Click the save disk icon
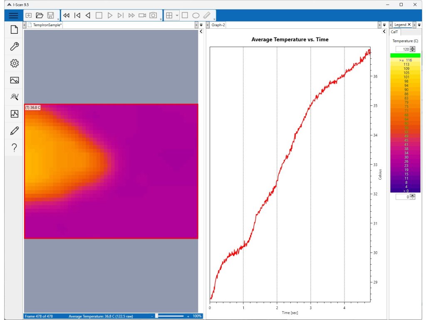Image resolution: width=426 pixels, height=320 pixels. [50, 15]
